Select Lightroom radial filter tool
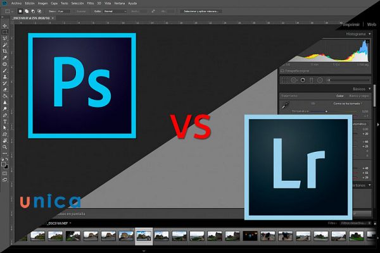 (x=320, y=80)
